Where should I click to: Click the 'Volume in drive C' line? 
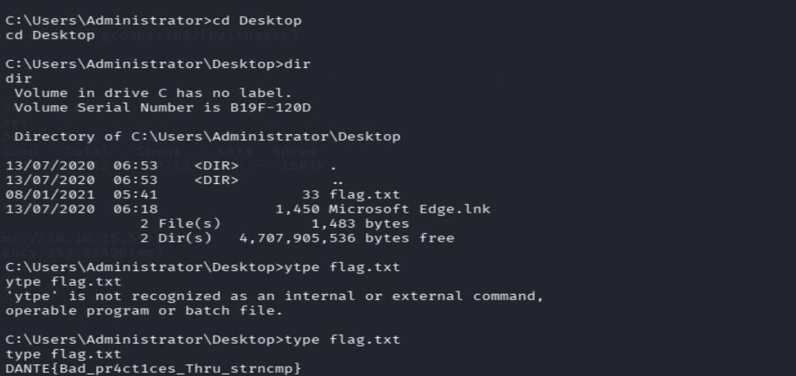coord(153,93)
